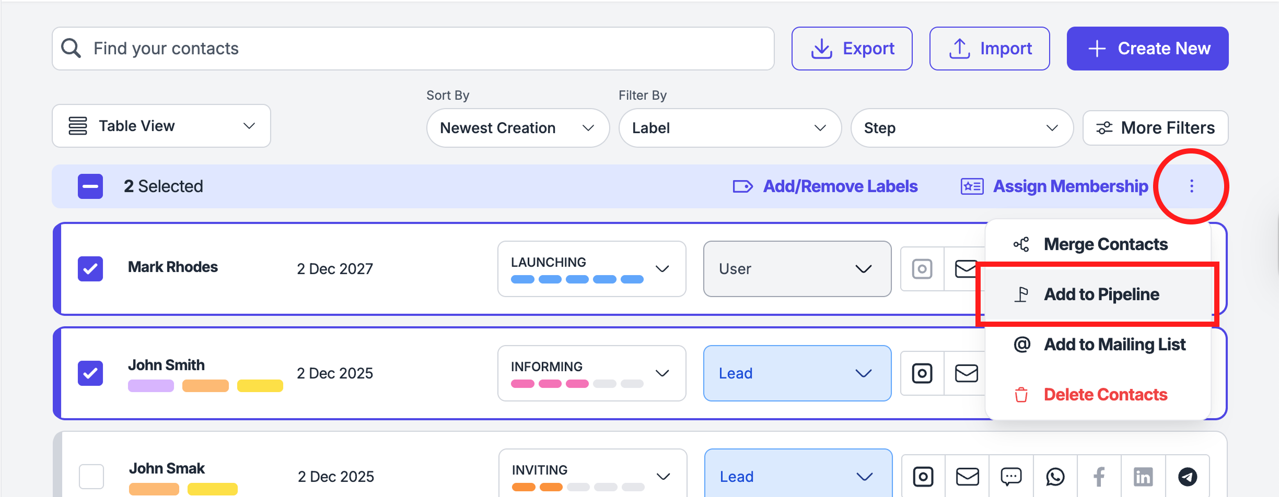Expand the Table View dropdown

click(x=161, y=126)
